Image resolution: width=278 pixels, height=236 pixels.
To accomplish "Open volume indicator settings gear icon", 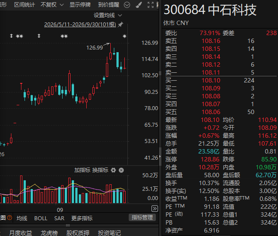I will [x=113, y=170].
